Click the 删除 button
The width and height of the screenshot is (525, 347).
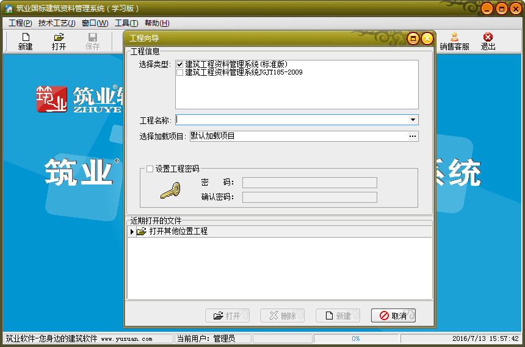pyautogui.click(x=282, y=315)
